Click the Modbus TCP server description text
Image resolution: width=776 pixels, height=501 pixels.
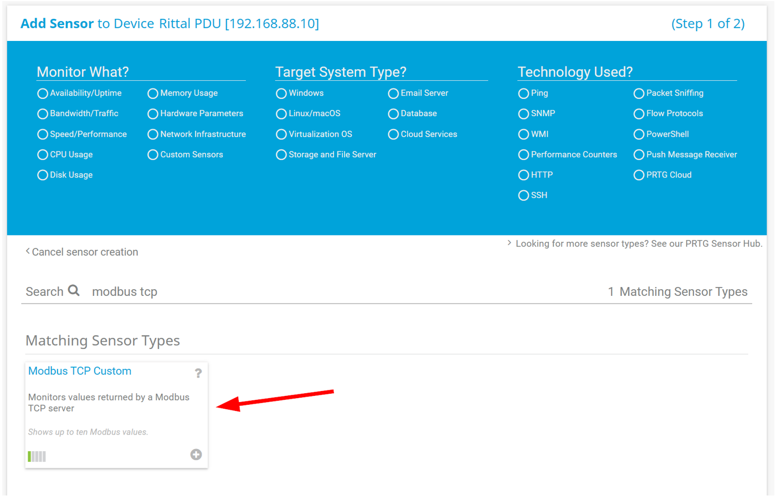coord(109,403)
